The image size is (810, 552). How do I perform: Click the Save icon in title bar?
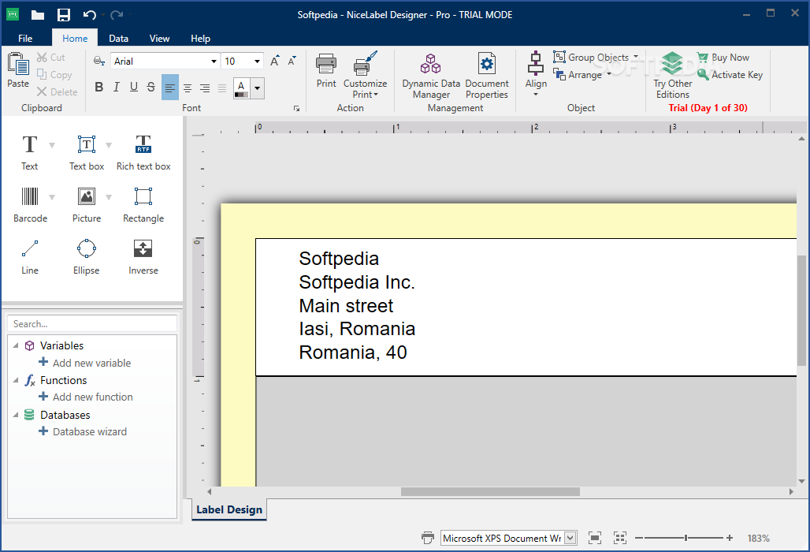click(x=64, y=14)
